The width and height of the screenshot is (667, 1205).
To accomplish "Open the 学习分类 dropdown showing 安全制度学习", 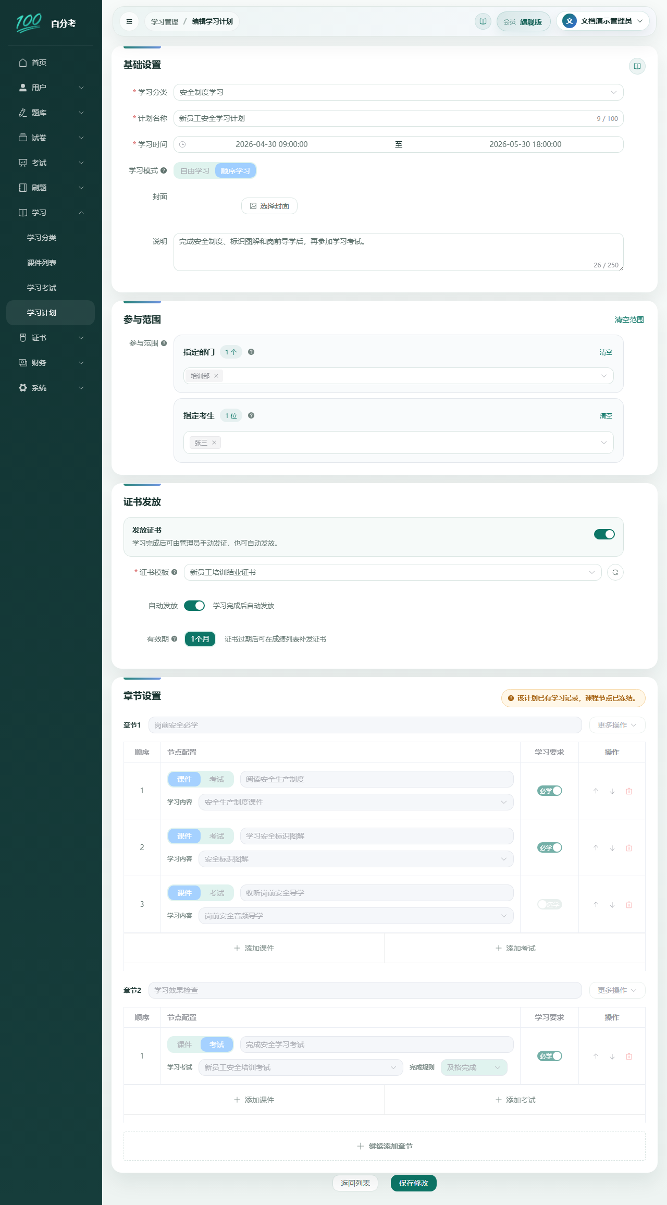I will pos(399,92).
